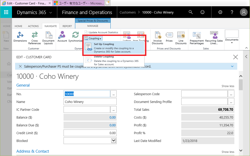Click Update Account Statistics
The image size is (250, 156).
click(x=101, y=32)
